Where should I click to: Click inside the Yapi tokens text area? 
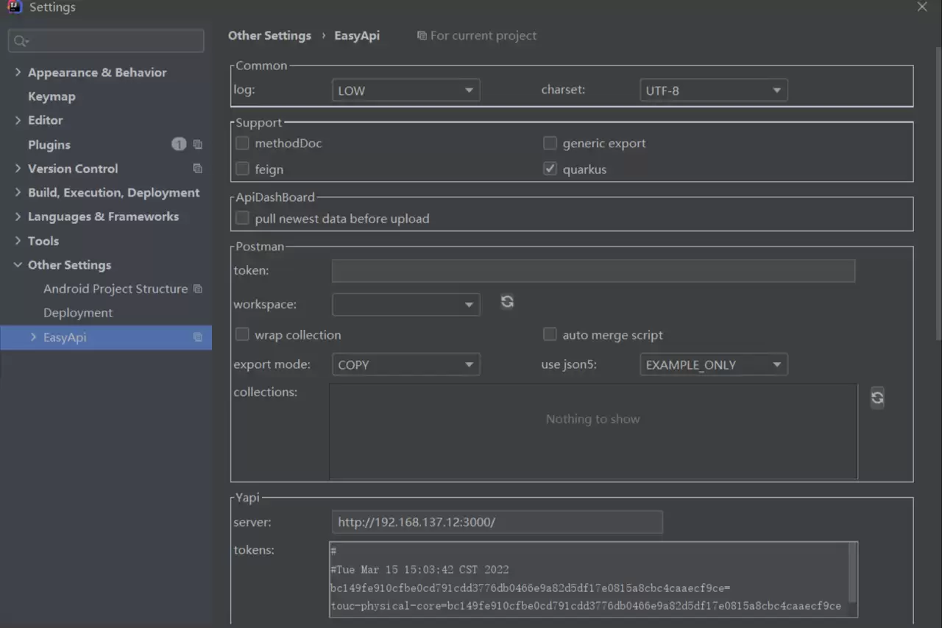593,579
